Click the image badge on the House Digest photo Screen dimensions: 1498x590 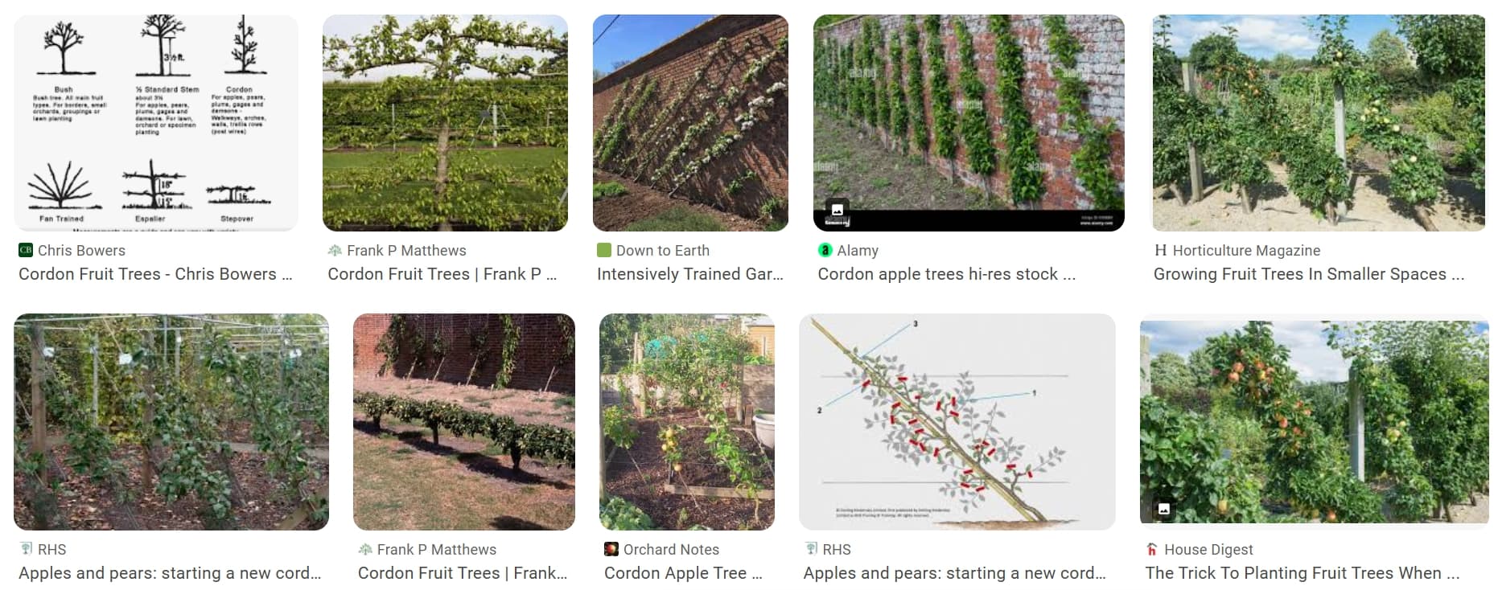coord(1163,508)
